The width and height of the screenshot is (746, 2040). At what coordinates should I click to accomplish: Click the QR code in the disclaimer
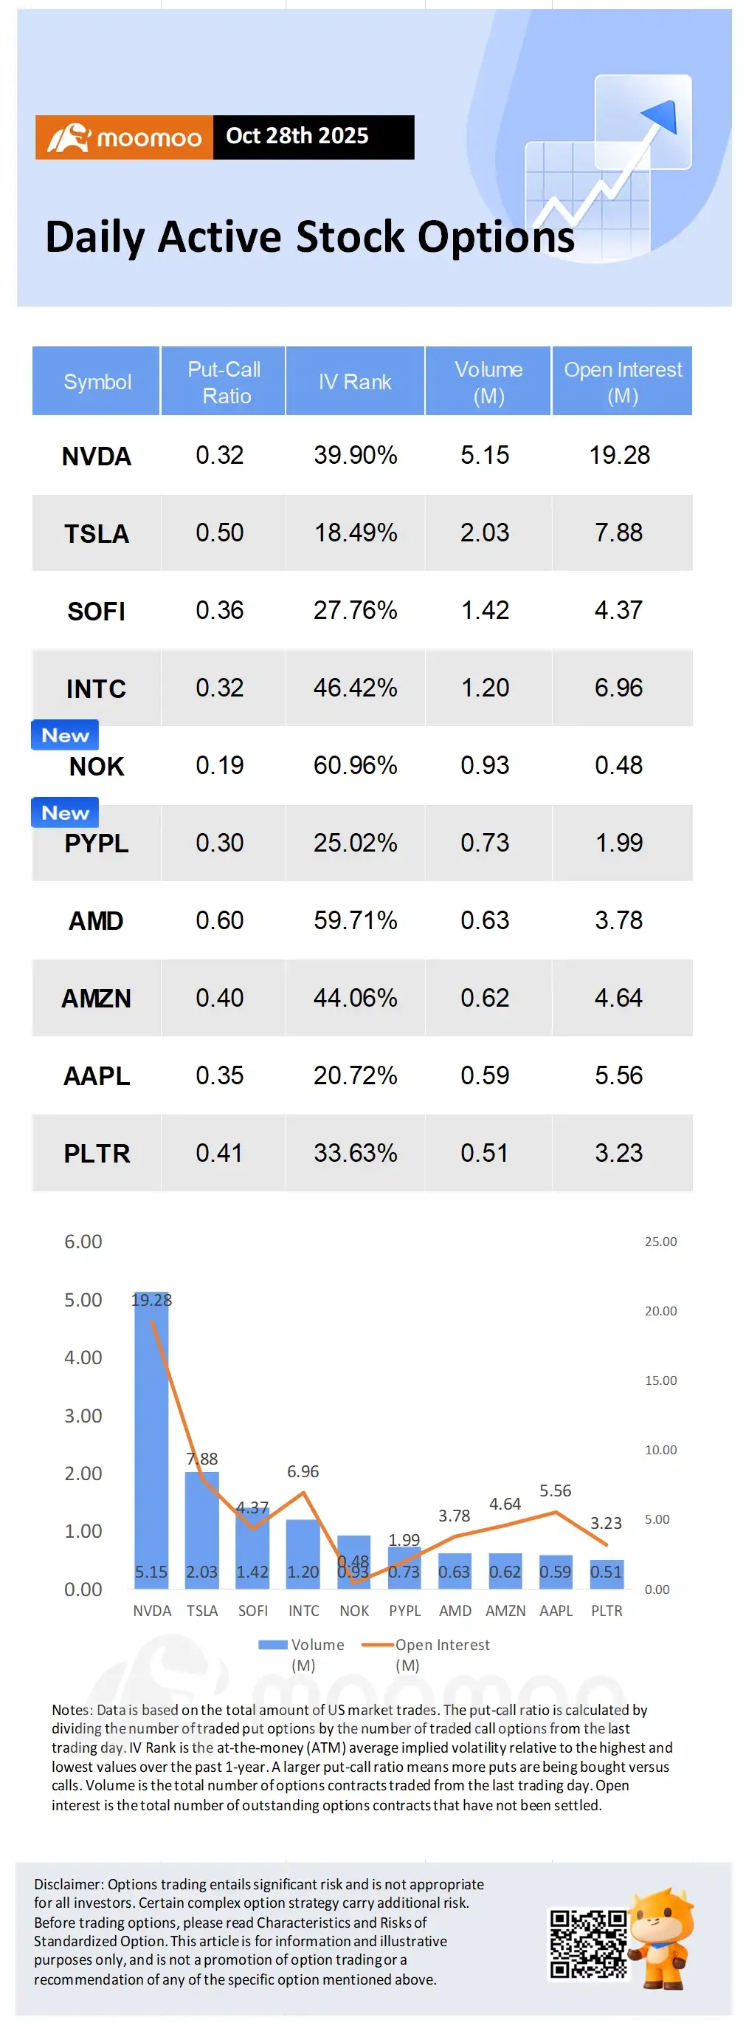588,1943
